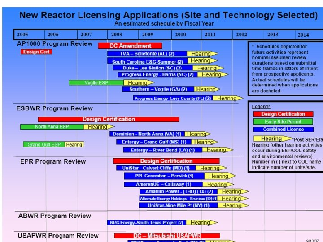
Task: Click the Hearing box after Grand Gulf ESP
Action: 74,144
